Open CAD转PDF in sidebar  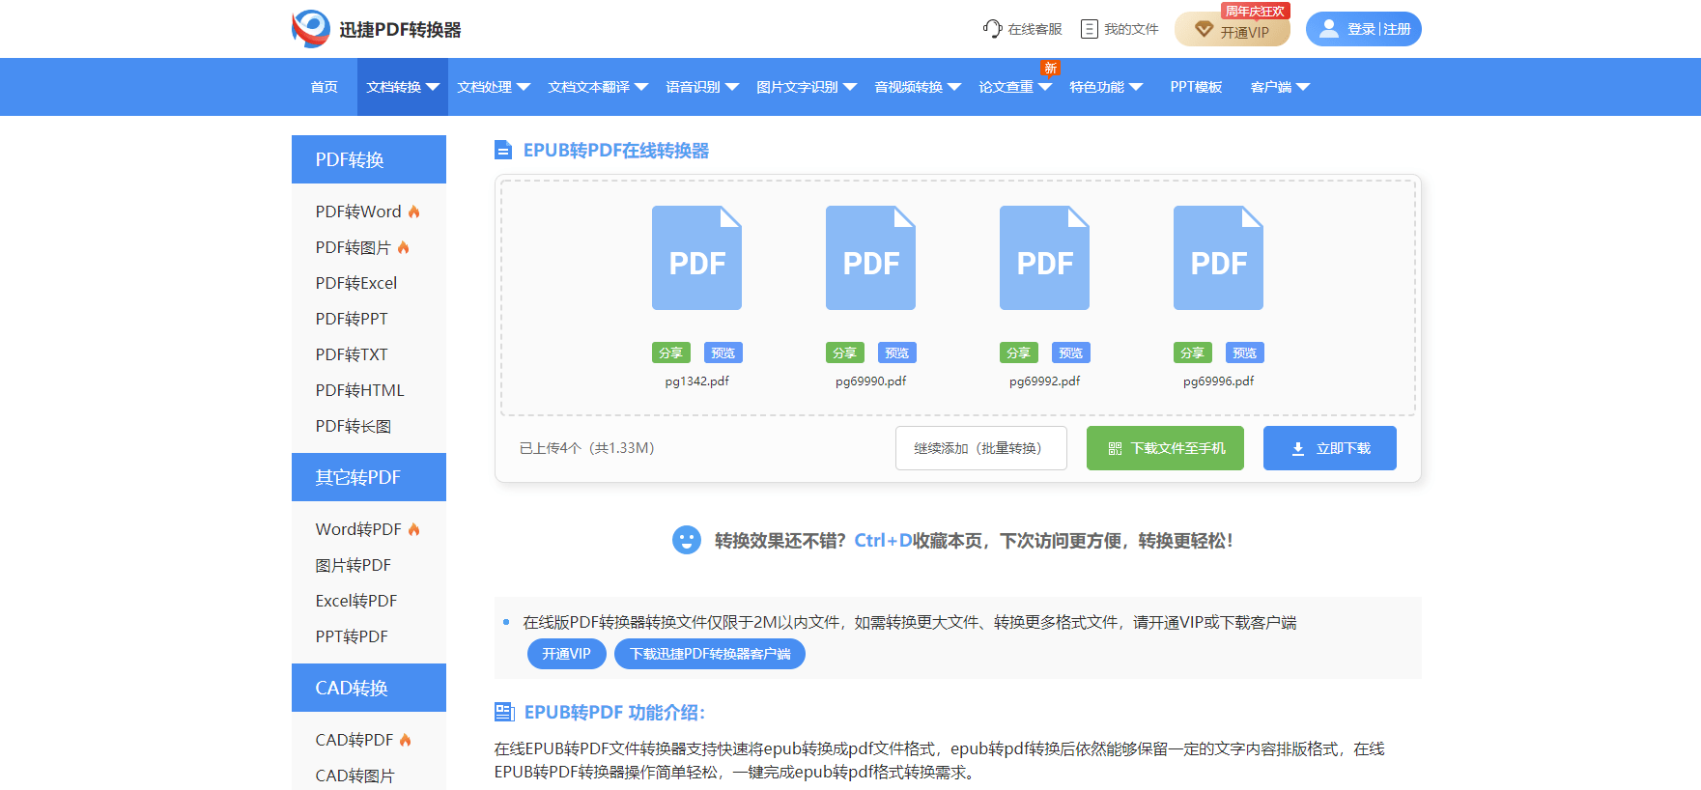(354, 740)
